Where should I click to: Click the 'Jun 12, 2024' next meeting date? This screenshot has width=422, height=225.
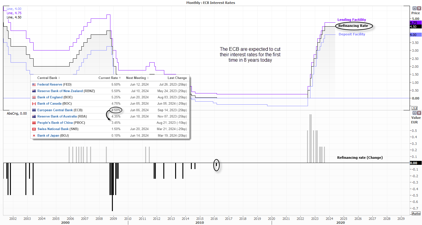[x=139, y=85]
